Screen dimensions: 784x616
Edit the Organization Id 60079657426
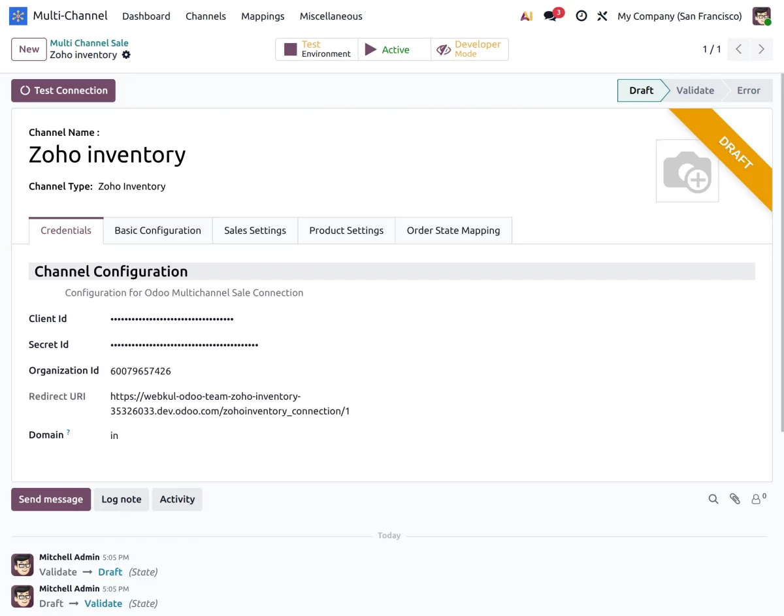pos(140,371)
